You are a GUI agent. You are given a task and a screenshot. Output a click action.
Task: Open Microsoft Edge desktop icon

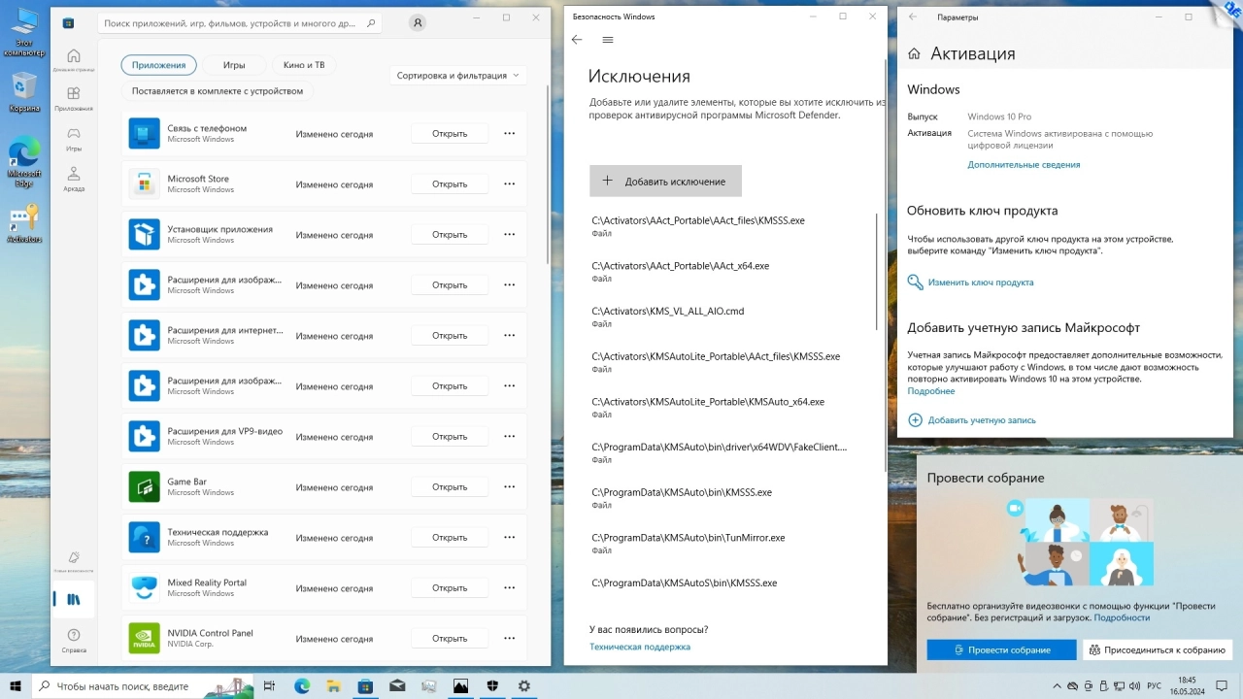pos(24,163)
